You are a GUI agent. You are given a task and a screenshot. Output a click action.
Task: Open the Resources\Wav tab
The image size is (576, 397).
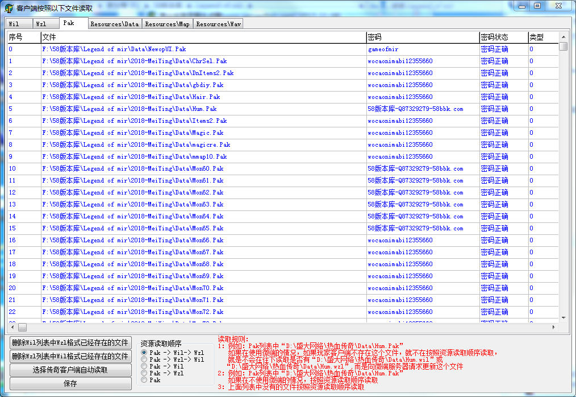(x=218, y=24)
